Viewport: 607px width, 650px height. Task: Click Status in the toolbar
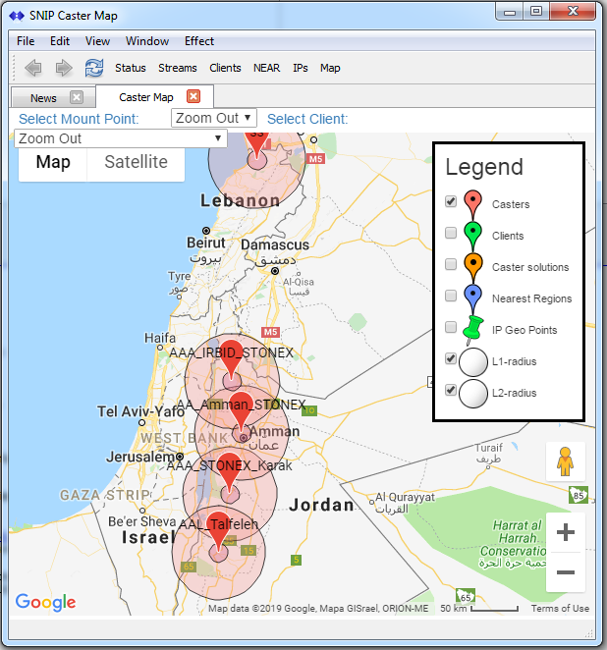click(x=131, y=68)
